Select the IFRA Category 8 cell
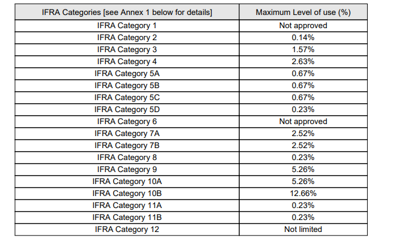Viewport: 402px width, 241px height. pyautogui.click(x=126, y=158)
